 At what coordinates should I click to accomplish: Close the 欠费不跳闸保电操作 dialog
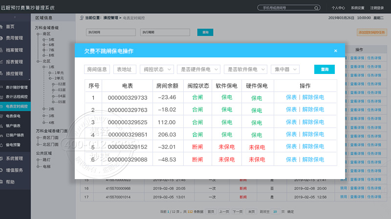(x=335, y=51)
